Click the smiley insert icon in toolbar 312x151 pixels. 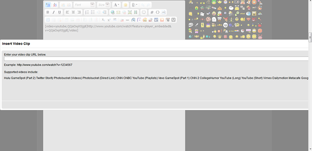125,5
